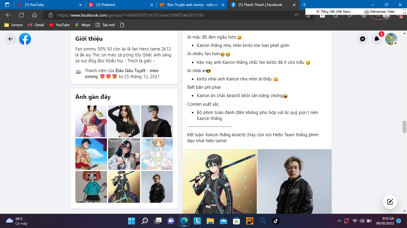This screenshot has width=407, height=228.
Task: Switch to the Đọc Truyện anti simmy tab
Action: (x=192, y=5)
